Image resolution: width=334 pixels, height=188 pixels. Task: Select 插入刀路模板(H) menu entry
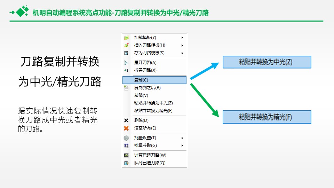pos(154,45)
